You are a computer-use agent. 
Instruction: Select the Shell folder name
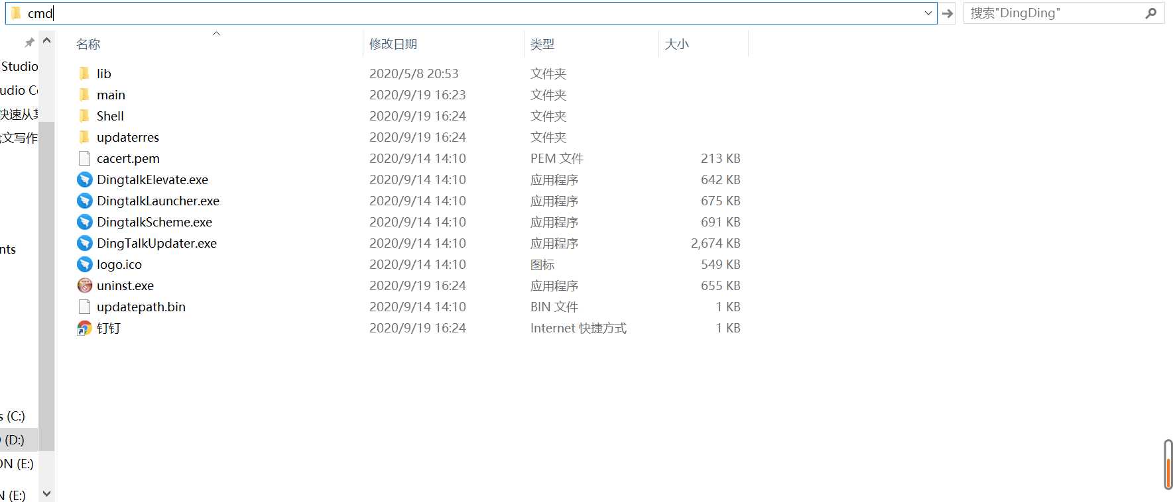(110, 116)
